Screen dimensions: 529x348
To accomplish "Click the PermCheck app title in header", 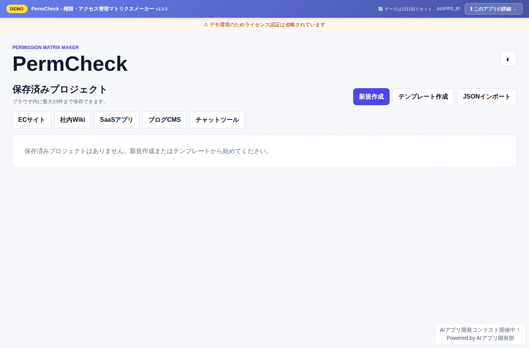I will 93,9.
